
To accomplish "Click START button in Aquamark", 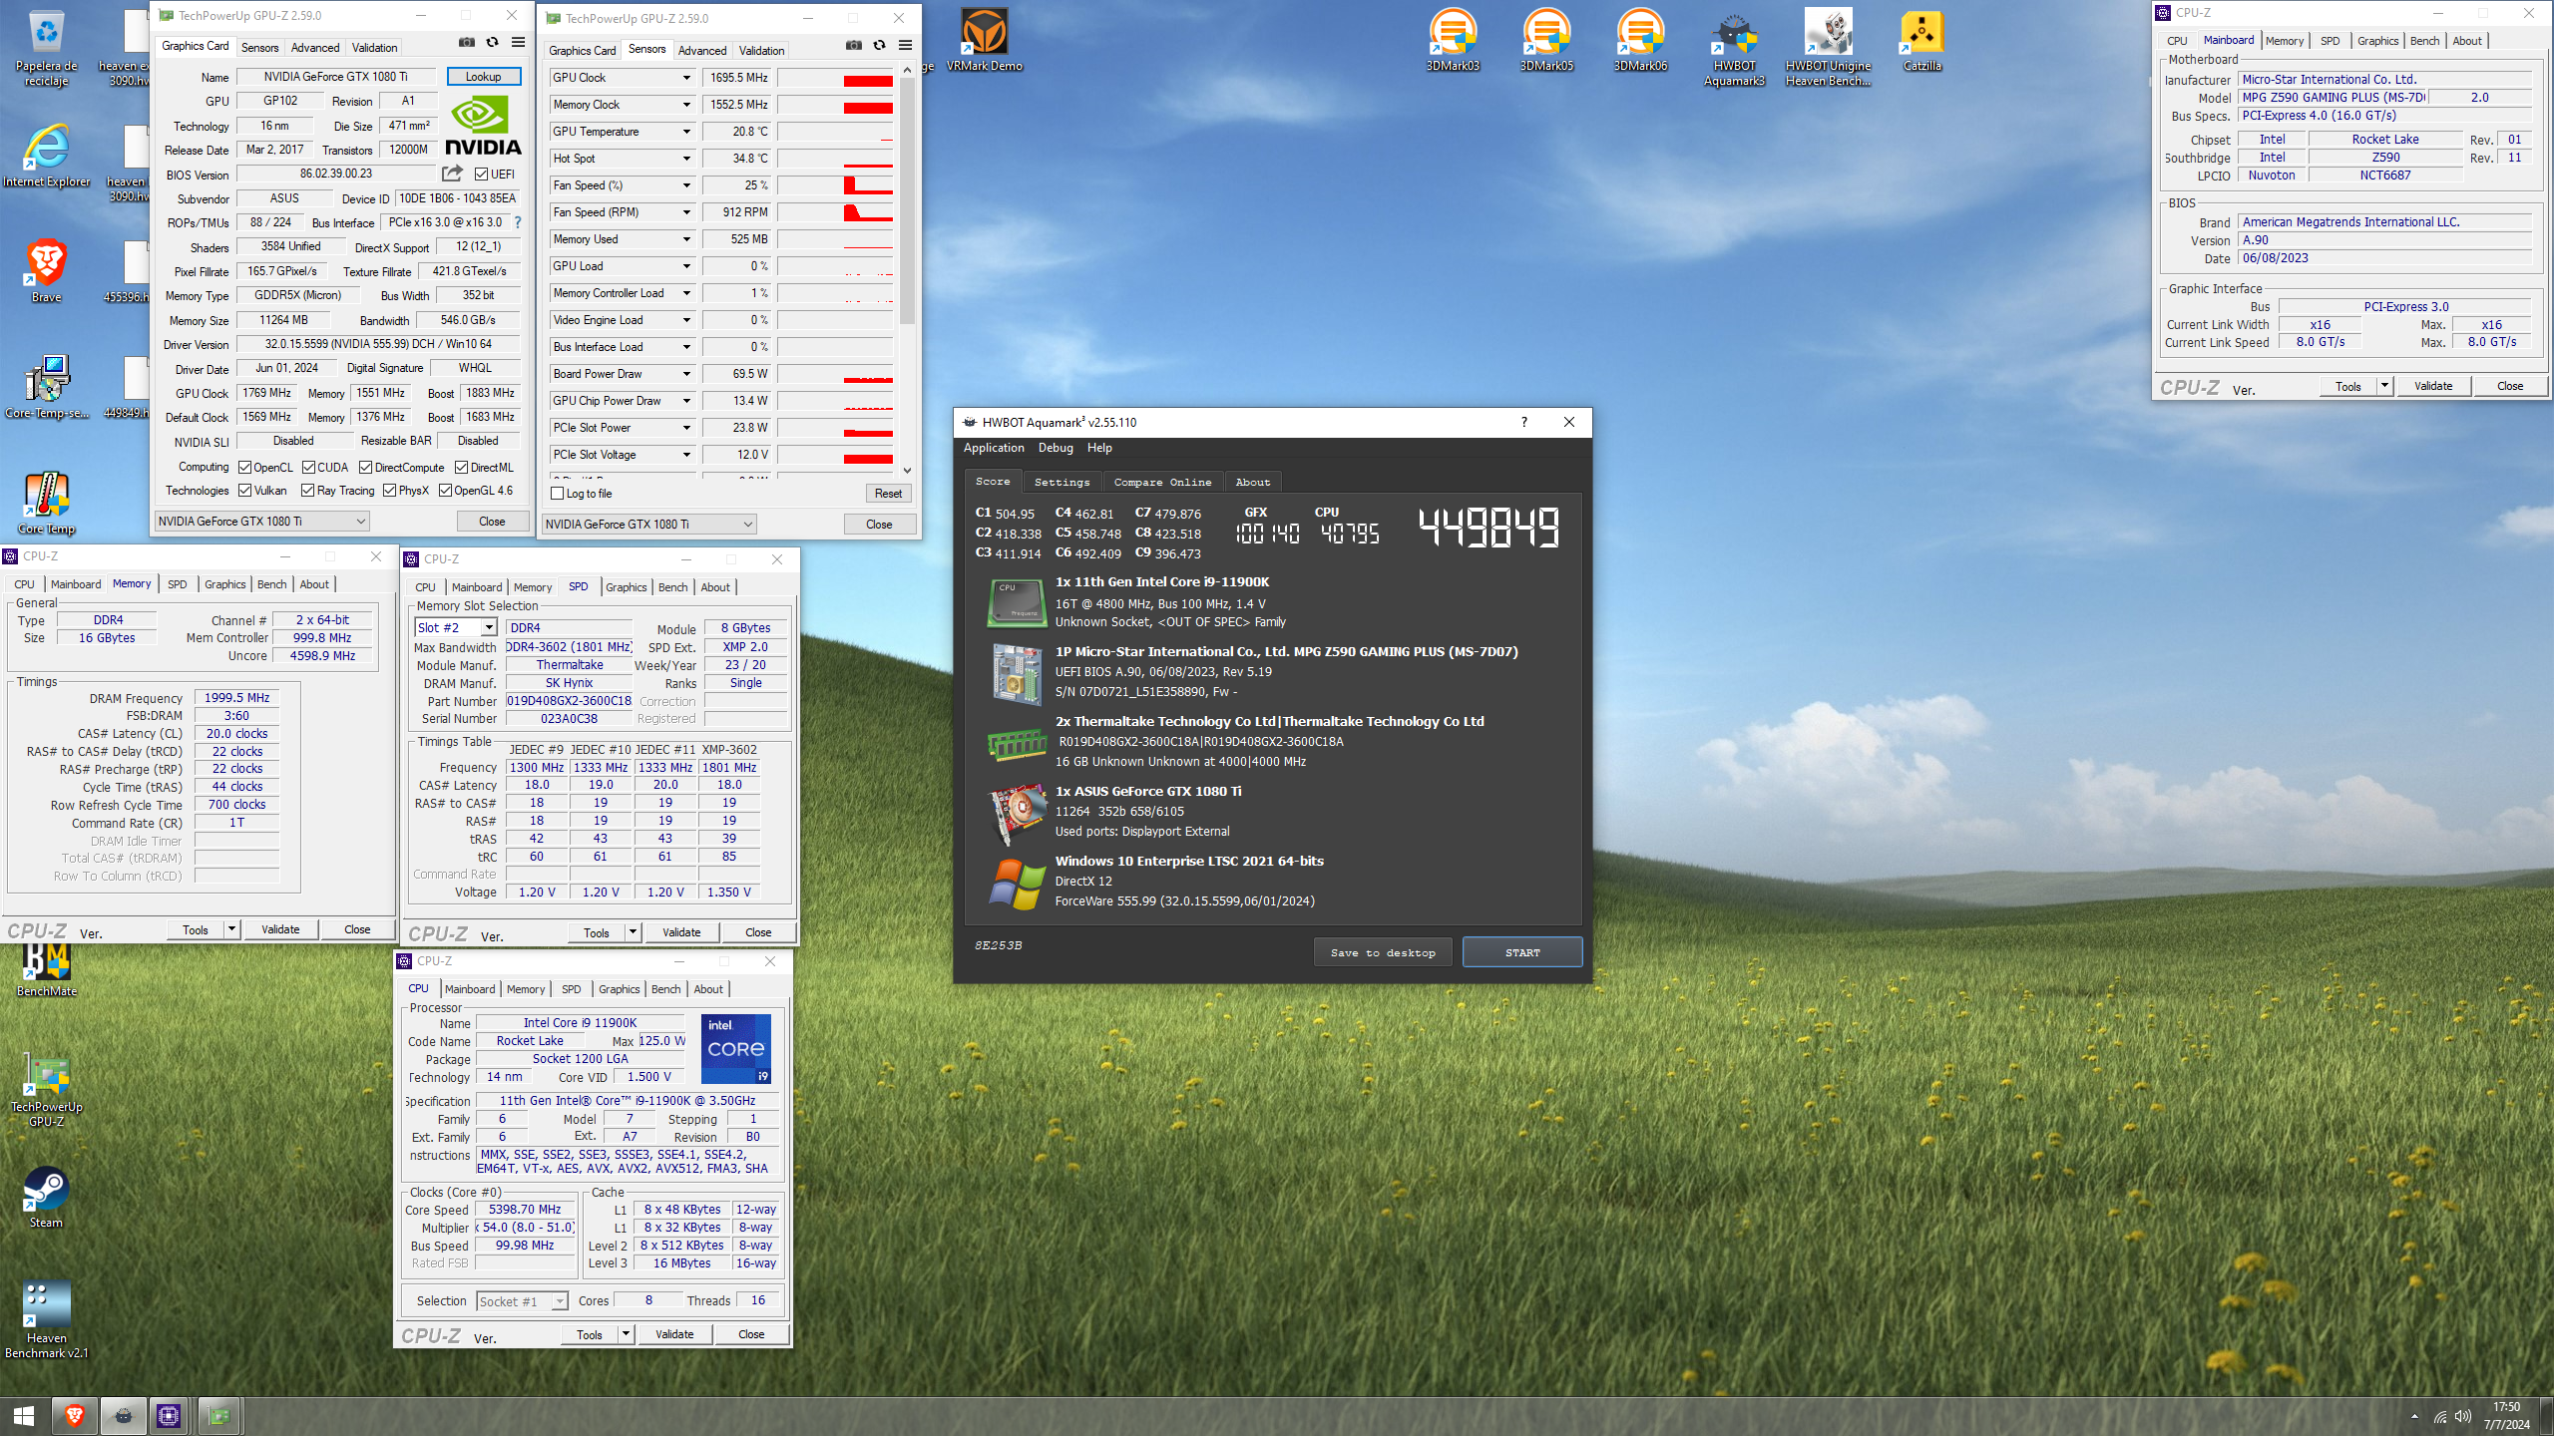I will 1522,952.
